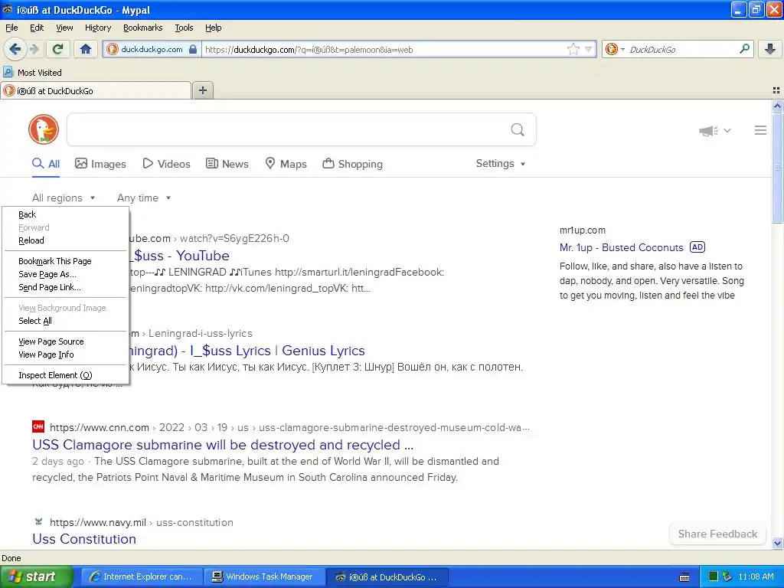The height and width of the screenshot is (588, 784).
Task: Choose Reload in the context menu
Action: [x=66, y=240]
